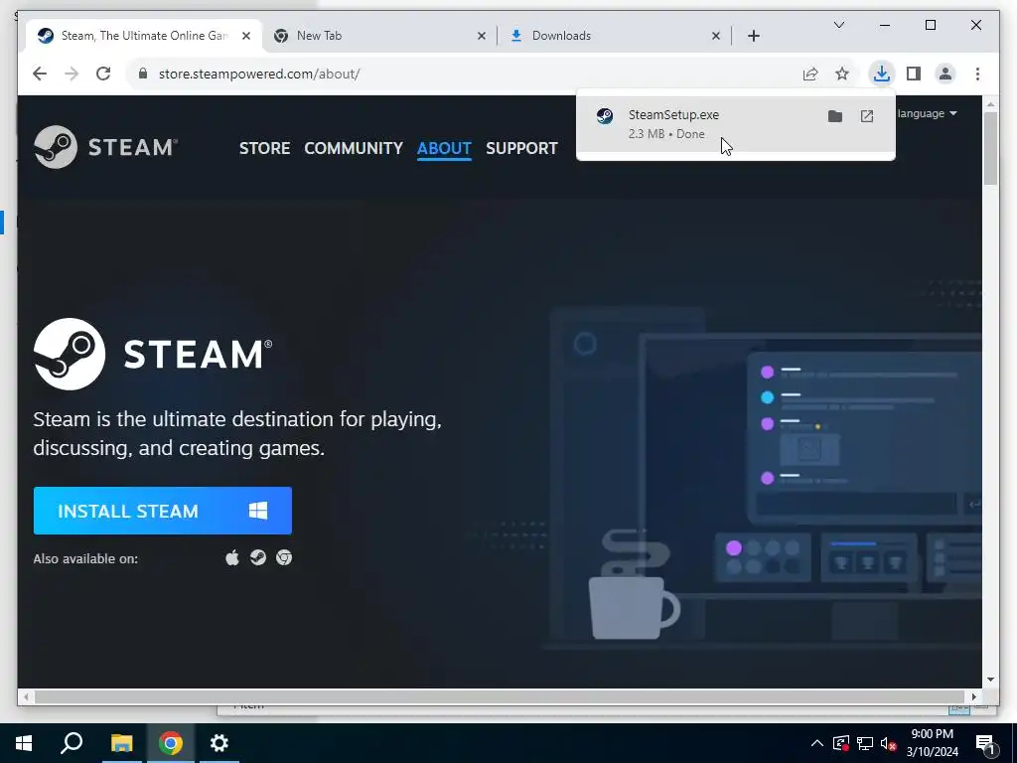Click the Apple macOS availability icon
The height and width of the screenshot is (763, 1017).
(232, 557)
